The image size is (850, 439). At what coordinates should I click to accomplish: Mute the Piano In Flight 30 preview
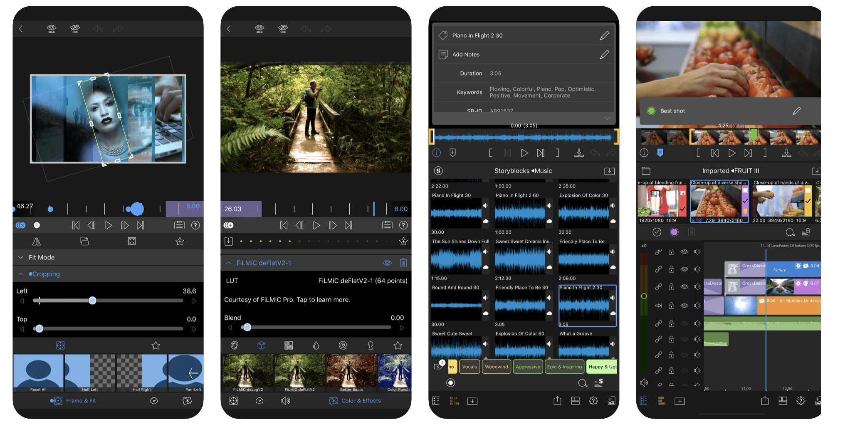tap(485, 205)
